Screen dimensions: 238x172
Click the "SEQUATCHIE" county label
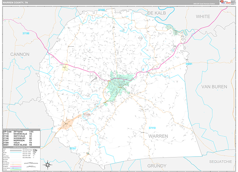[x=221, y=162]
